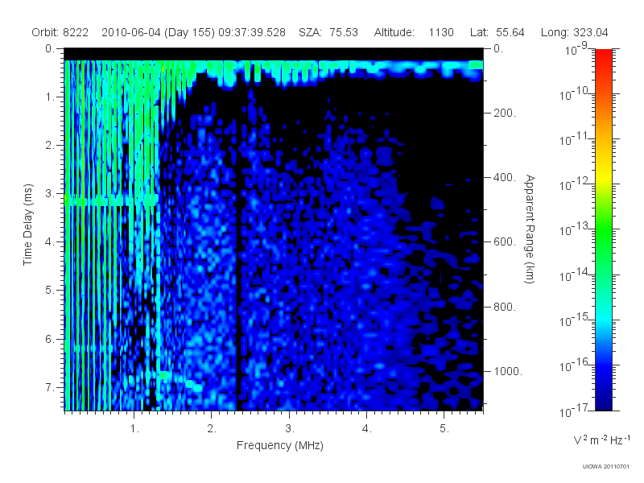This screenshot has width=644, height=483.
Task: Click the 10⁻¹³ color scale label
Action: pyautogui.click(x=574, y=229)
